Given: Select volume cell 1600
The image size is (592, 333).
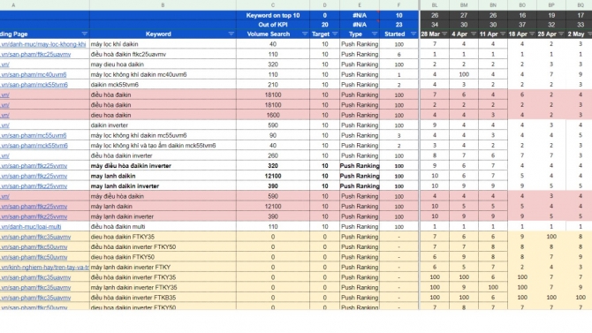Looking at the screenshot, I should pos(273,115).
